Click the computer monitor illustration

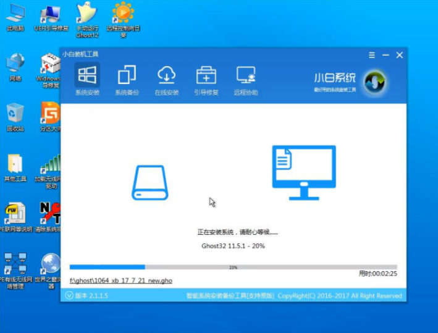pyautogui.click(x=304, y=172)
